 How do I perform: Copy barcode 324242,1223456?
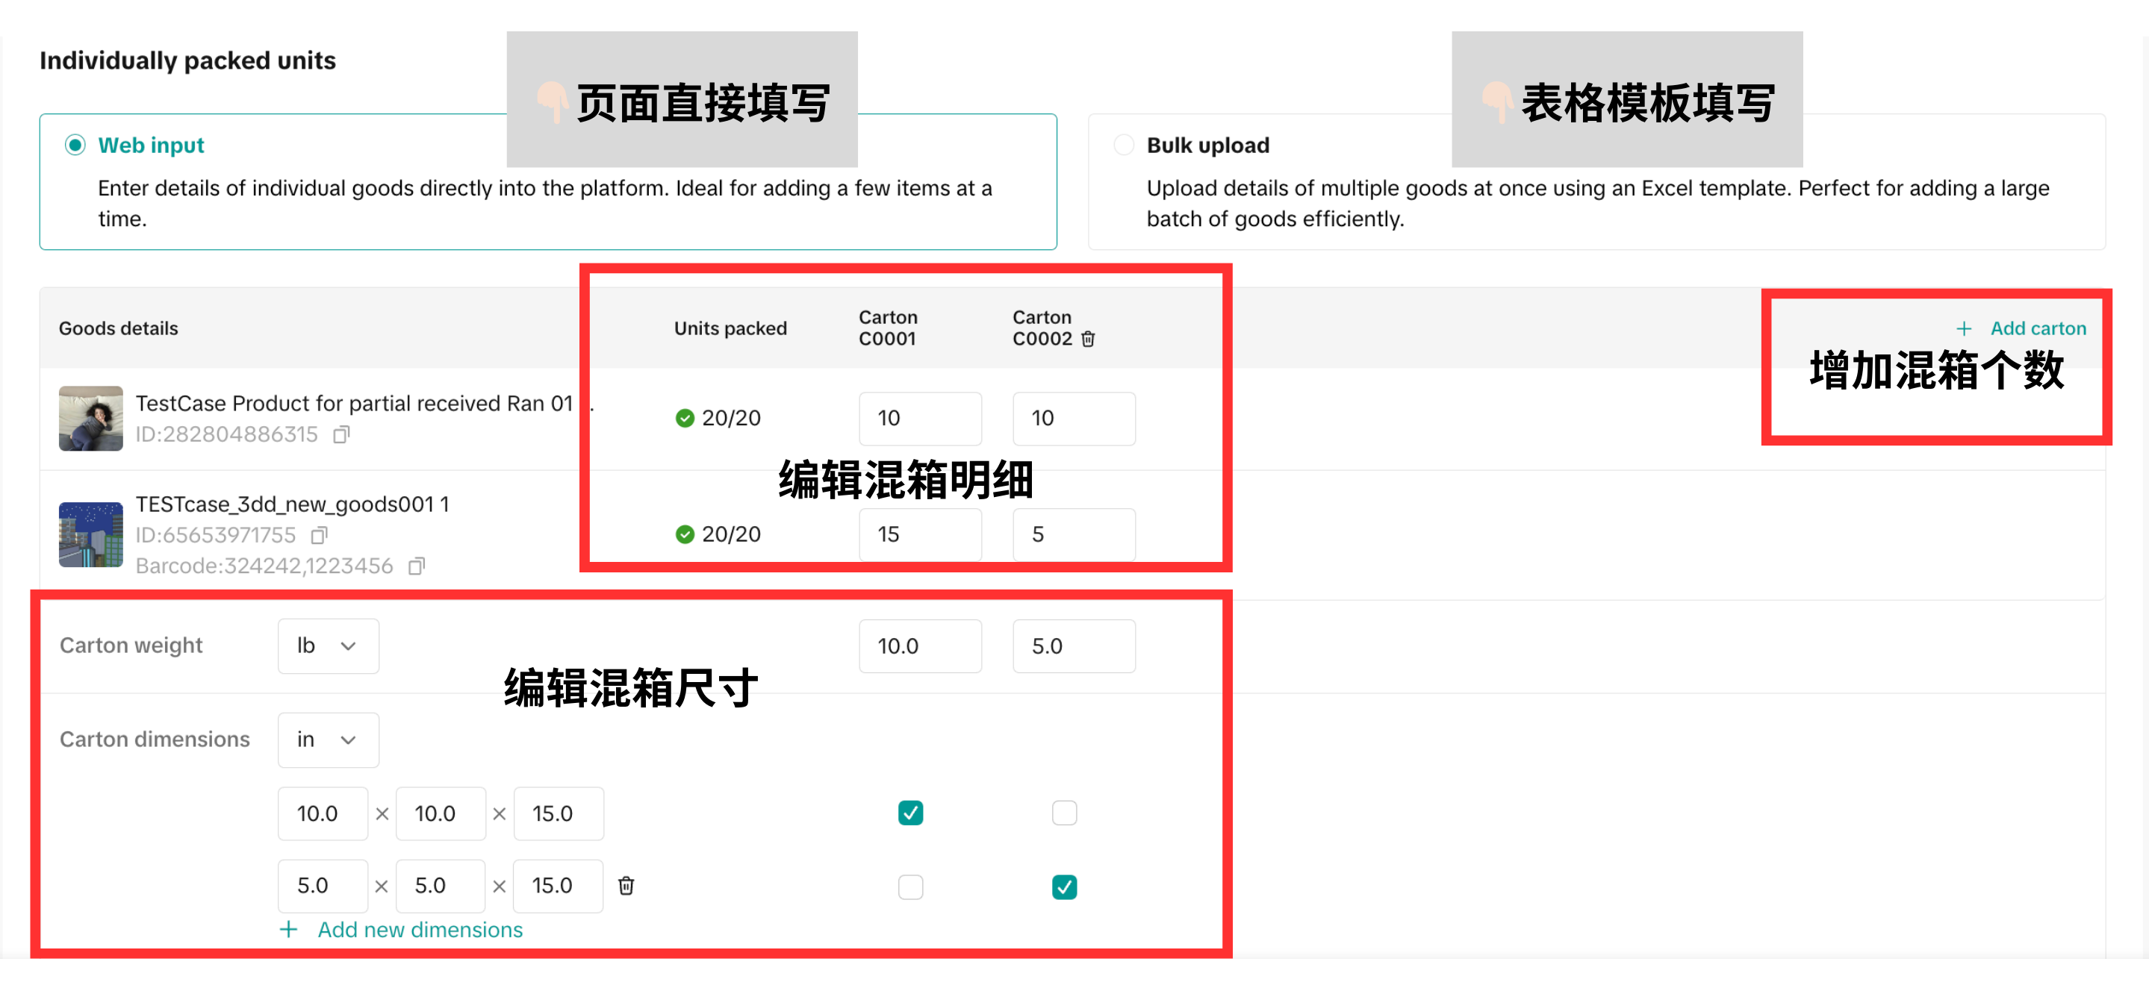tap(417, 567)
